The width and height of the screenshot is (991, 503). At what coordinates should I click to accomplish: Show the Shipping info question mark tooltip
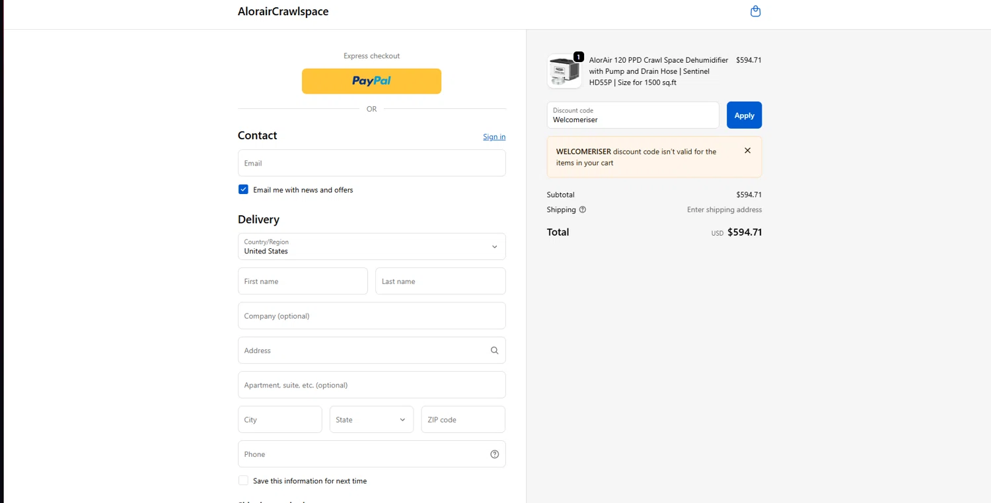click(583, 210)
